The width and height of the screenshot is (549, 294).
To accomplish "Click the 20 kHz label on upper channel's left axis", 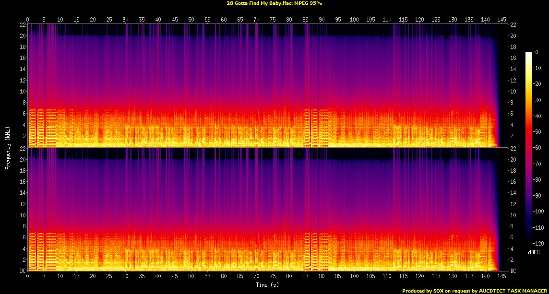I will [23, 36].
